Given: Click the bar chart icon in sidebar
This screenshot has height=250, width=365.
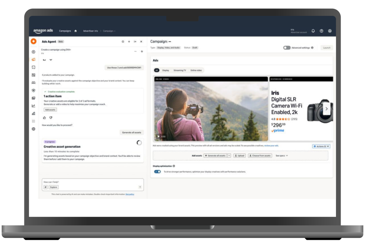Looking at the screenshot, I should tap(33, 113).
